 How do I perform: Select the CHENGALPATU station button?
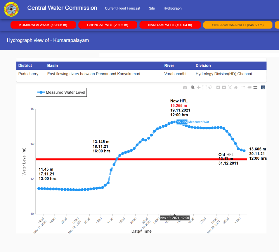108,25
